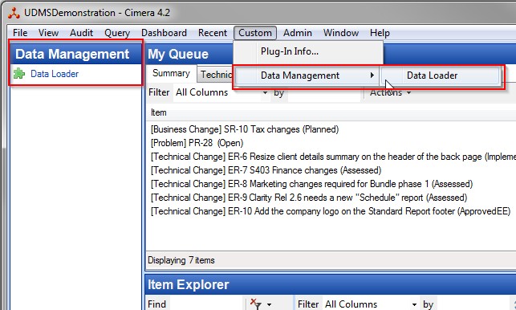Switch to the Technical tab in My Queue

pyautogui.click(x=216, y=75)
